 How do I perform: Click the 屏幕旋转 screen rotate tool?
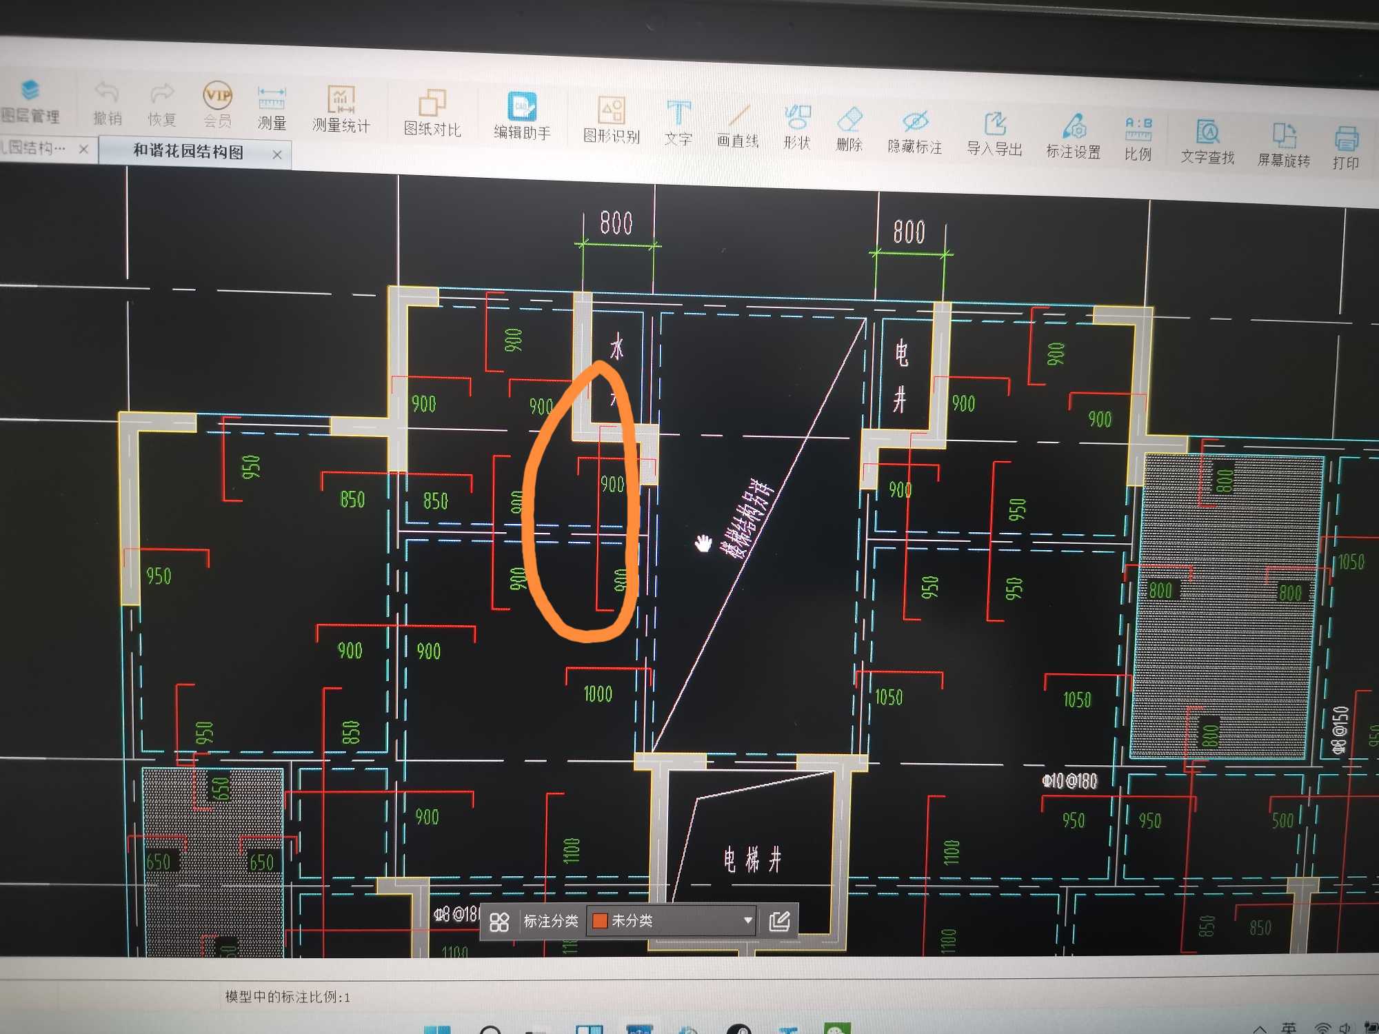point(1284,146)
